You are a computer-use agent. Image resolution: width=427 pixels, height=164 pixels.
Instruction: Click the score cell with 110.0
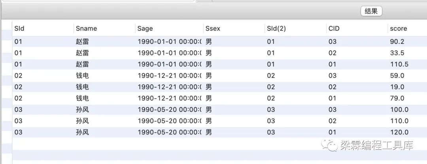click(399, 121)
